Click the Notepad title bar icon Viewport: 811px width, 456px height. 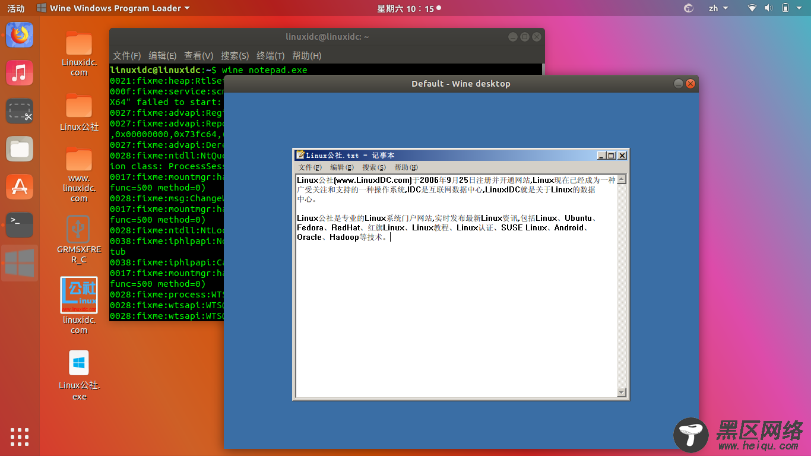[x=300, y=156]
